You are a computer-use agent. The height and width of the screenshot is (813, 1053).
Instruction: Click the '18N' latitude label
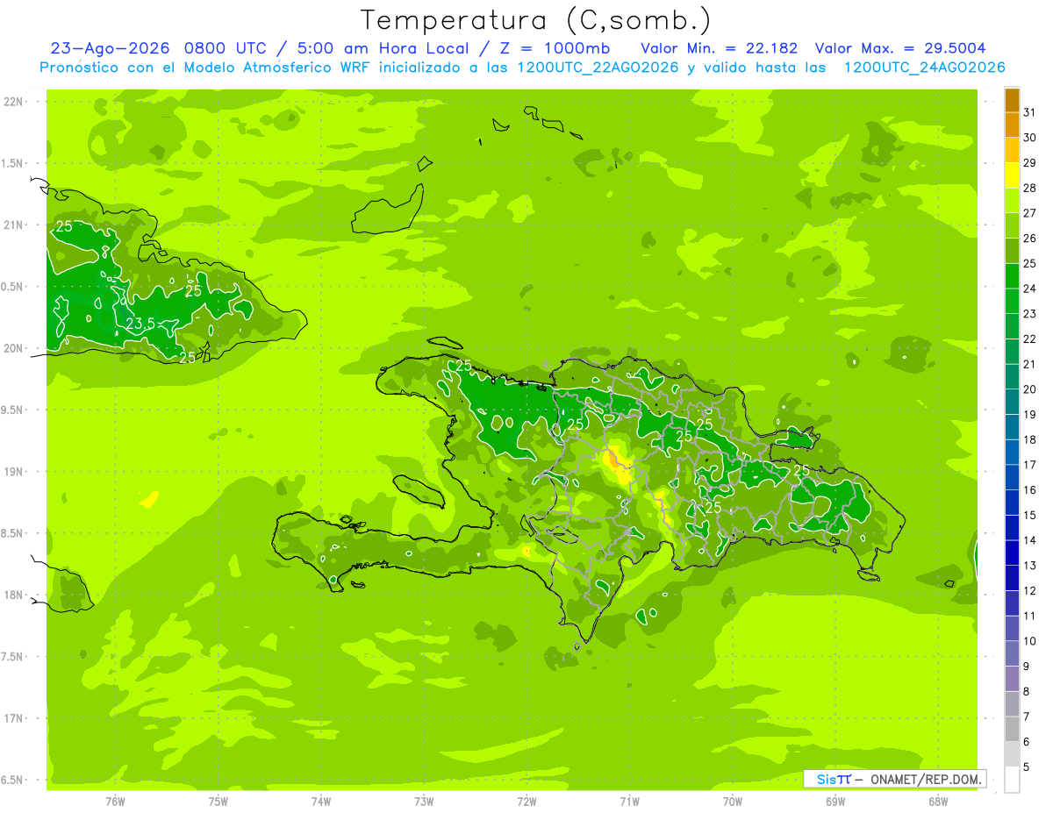coord(13,595)
